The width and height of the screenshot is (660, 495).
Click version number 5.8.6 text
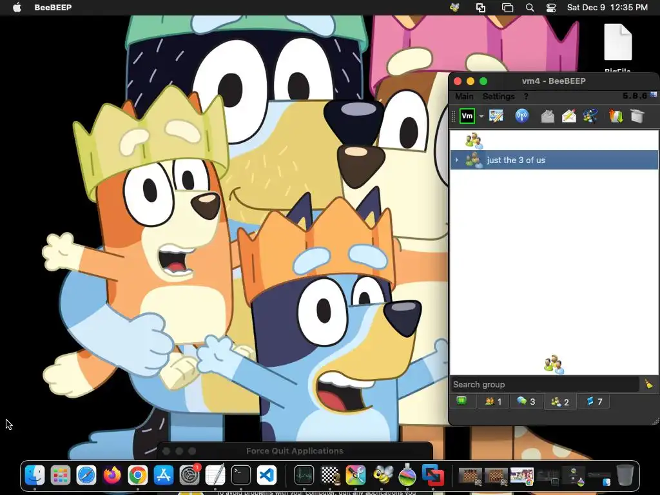(635, 96)
